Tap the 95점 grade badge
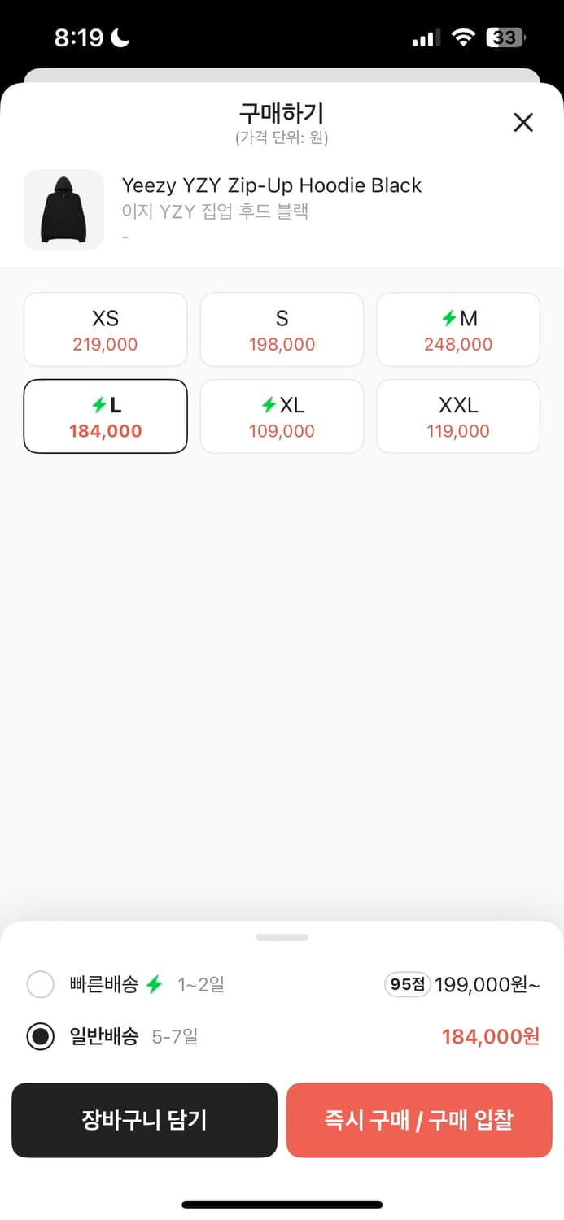The image size is (564, 1220). click(407, 985)
